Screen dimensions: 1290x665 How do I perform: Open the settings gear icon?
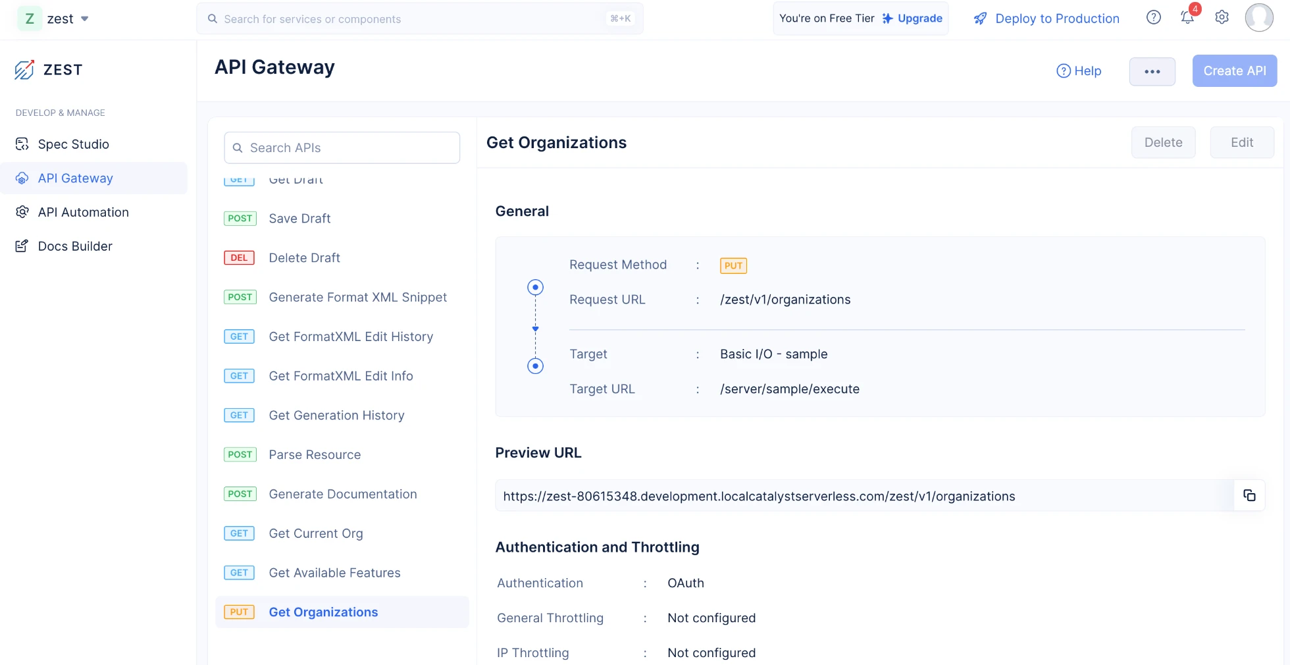(1222, 17)
